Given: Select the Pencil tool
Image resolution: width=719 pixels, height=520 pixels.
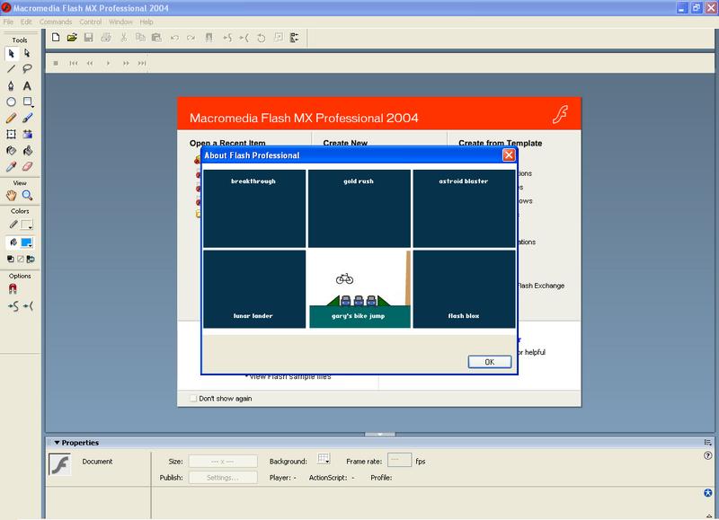Looking at the screenshot, I should point(11,119).
